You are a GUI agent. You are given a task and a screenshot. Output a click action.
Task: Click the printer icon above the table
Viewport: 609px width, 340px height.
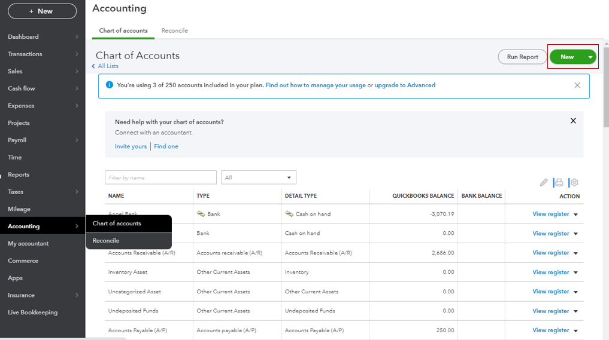559,183
